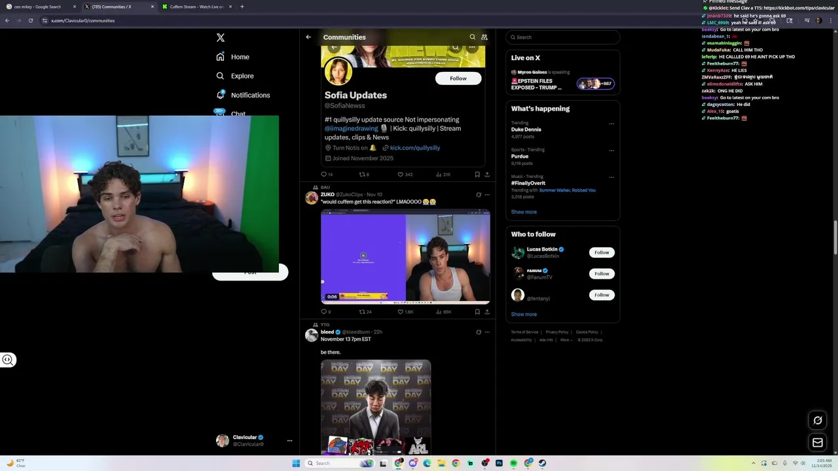
Task: Bookmark the Sofia Updates post
Action: (477, 175)
